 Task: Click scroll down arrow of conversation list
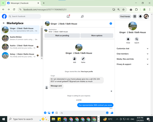point(42,58)
